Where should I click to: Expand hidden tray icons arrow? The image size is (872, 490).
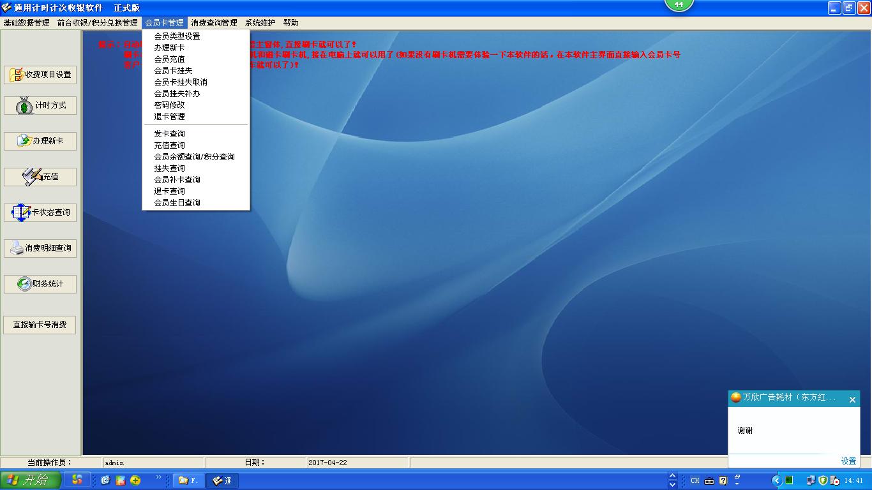pyautogui.click(x=776, y=480)
